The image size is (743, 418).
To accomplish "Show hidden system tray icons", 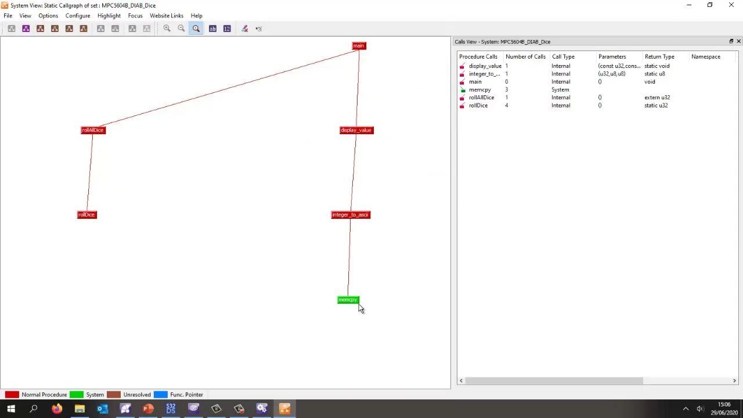I will click(x=686, y=409).
